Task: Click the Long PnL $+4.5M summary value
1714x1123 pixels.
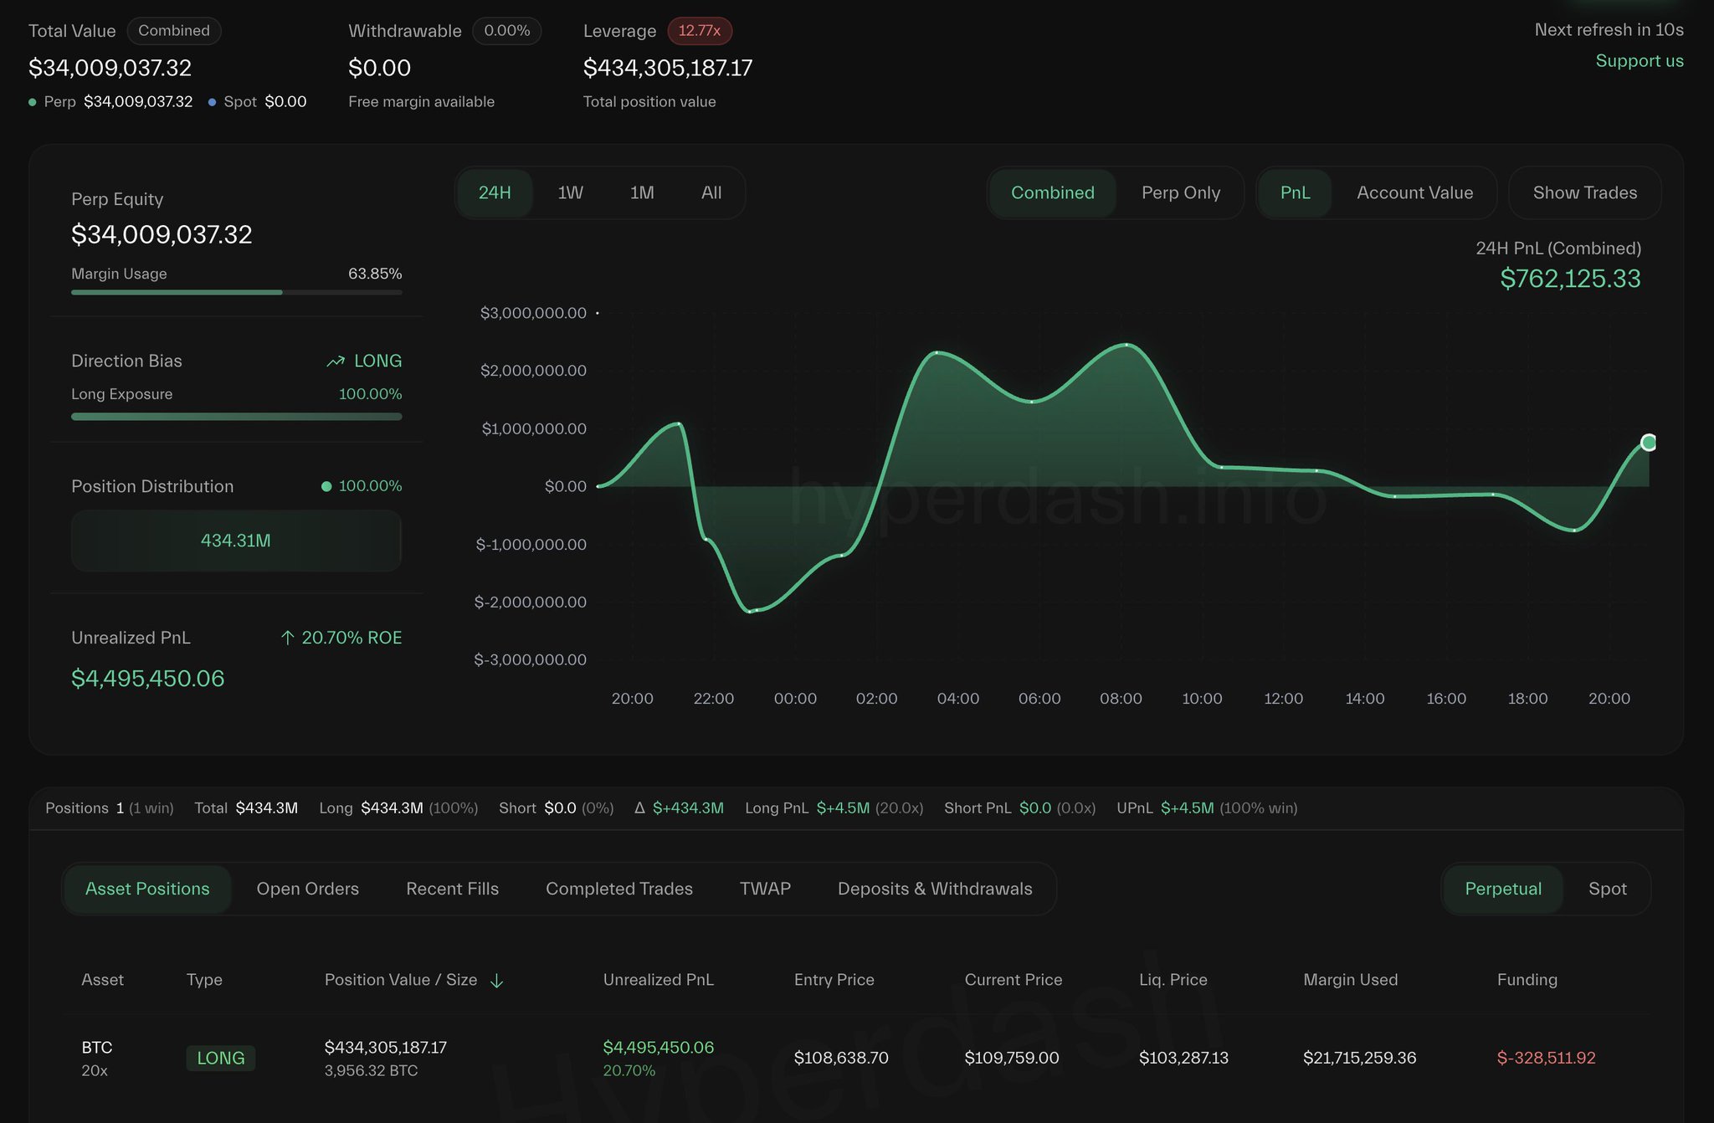Action: coord(843,808)
